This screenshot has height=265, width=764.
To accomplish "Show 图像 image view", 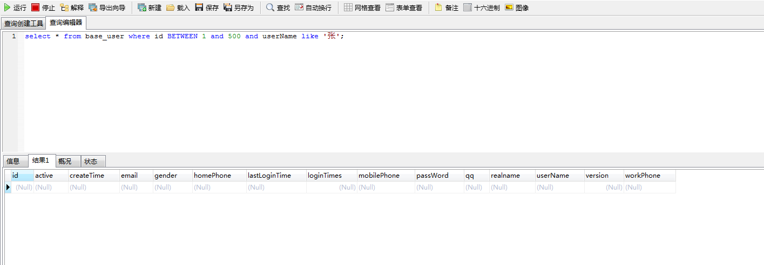I will [x=517, y=8].
